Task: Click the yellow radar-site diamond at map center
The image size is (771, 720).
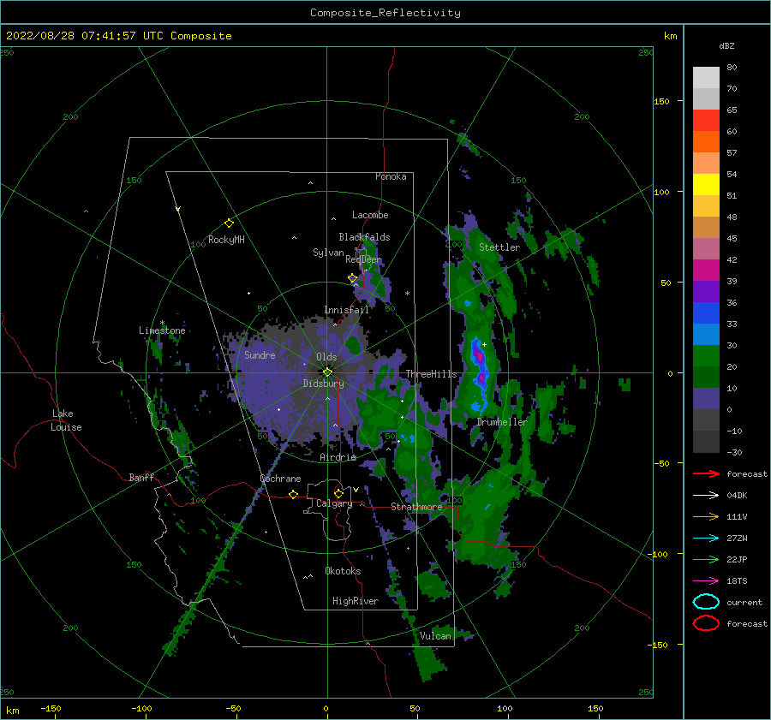Action: pyautogui.click(x=327, y=372)
